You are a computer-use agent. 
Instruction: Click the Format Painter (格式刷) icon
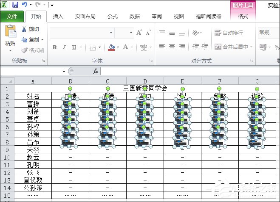(24, 50)
